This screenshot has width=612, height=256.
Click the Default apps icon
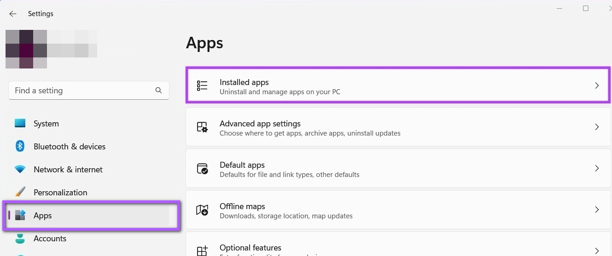pyautogui.click(x=202, y=168)
